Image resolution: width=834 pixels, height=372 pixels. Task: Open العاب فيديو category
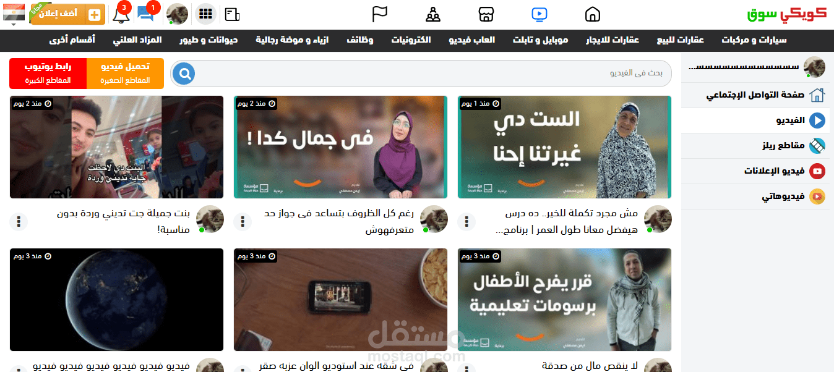(472, 40)
